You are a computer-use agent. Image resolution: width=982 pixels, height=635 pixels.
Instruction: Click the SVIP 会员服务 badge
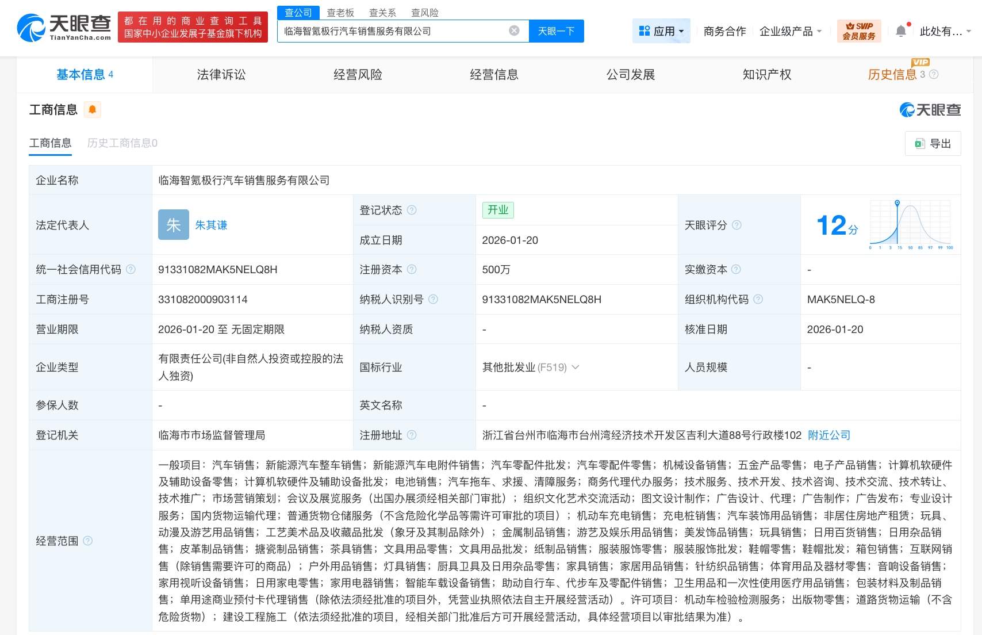[x=859, y=31]
